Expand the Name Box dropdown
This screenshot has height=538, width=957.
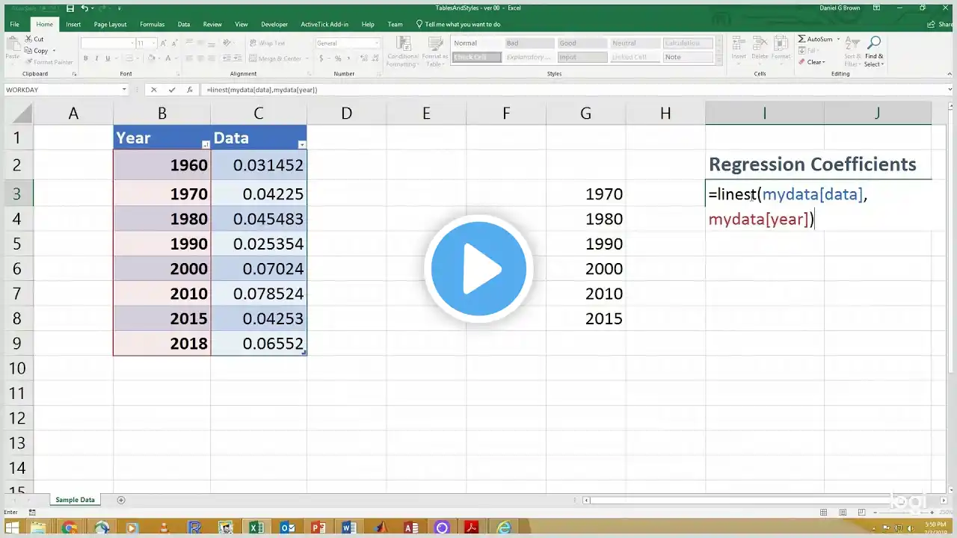[x=124, y=90]
